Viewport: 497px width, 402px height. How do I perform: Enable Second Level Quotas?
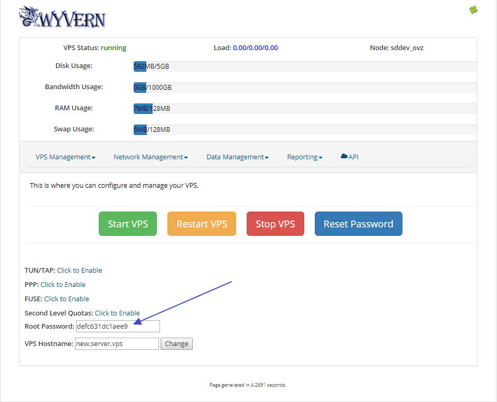[117, 313]
